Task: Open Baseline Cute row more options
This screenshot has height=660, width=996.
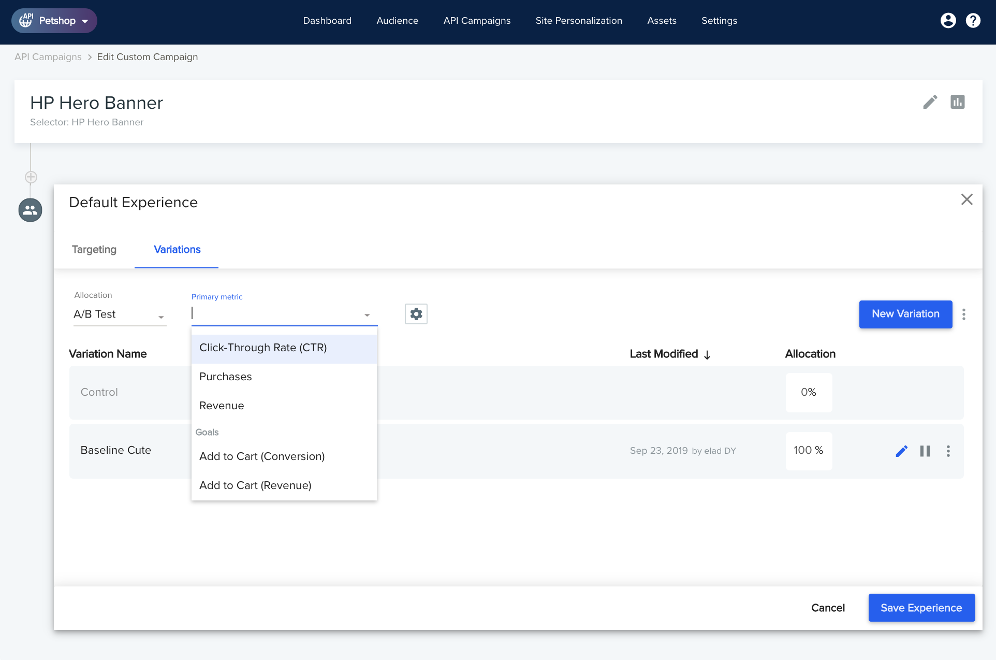Action: coord(948,451)
